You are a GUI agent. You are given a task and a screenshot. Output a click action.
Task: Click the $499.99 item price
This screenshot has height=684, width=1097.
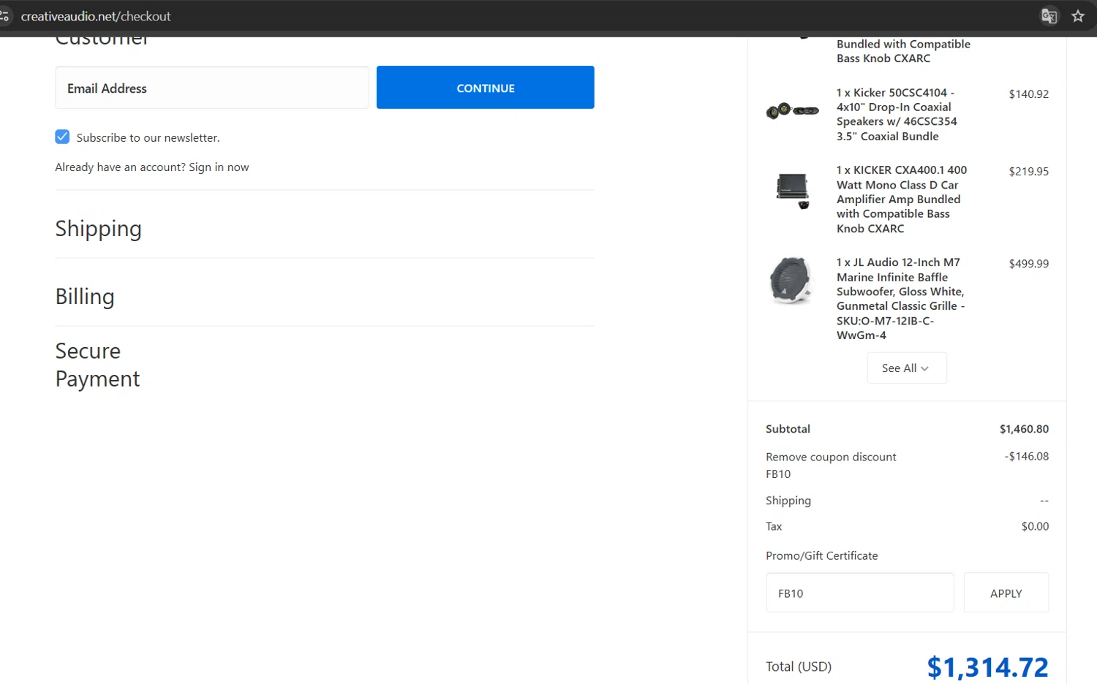[x=1028, y=264]
